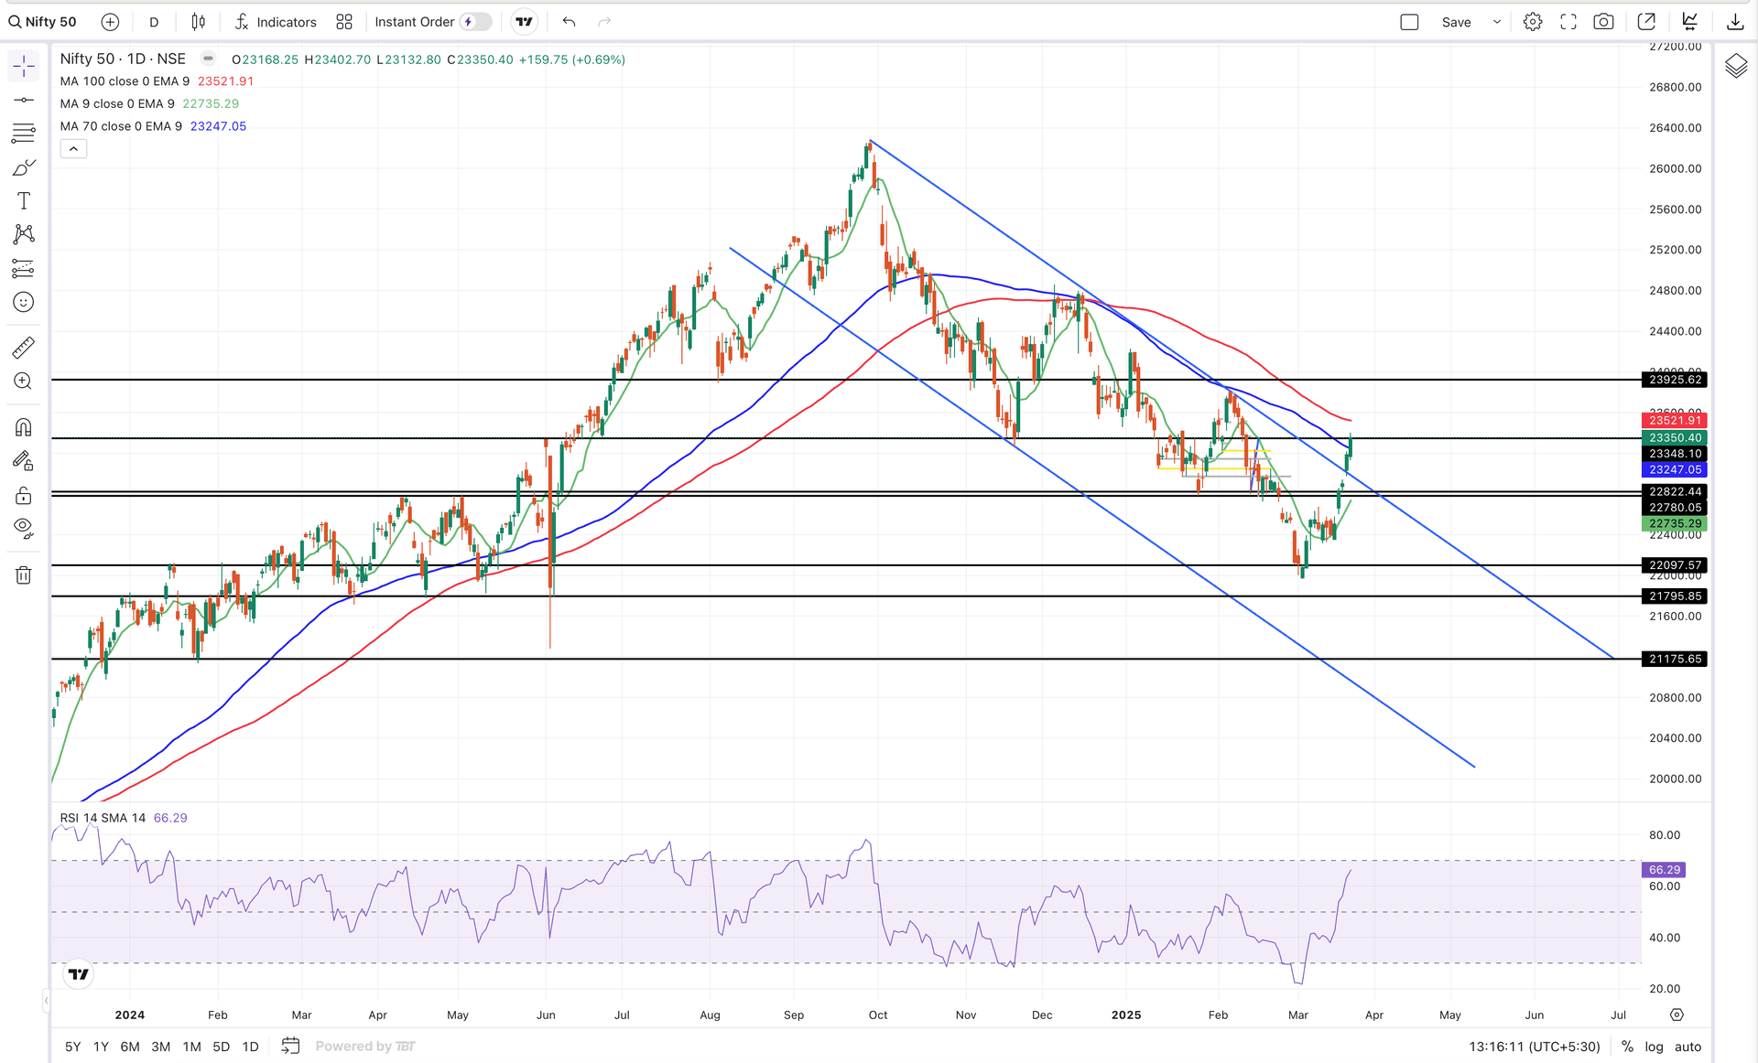Select the 5Y time range
The height and width of the screenshot is (1063, 1758).
click(x=73, y=1047)
